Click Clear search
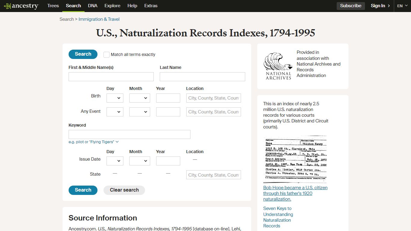Image resolution: width=411 pixels, height=231 pixels. coord(124,190)
